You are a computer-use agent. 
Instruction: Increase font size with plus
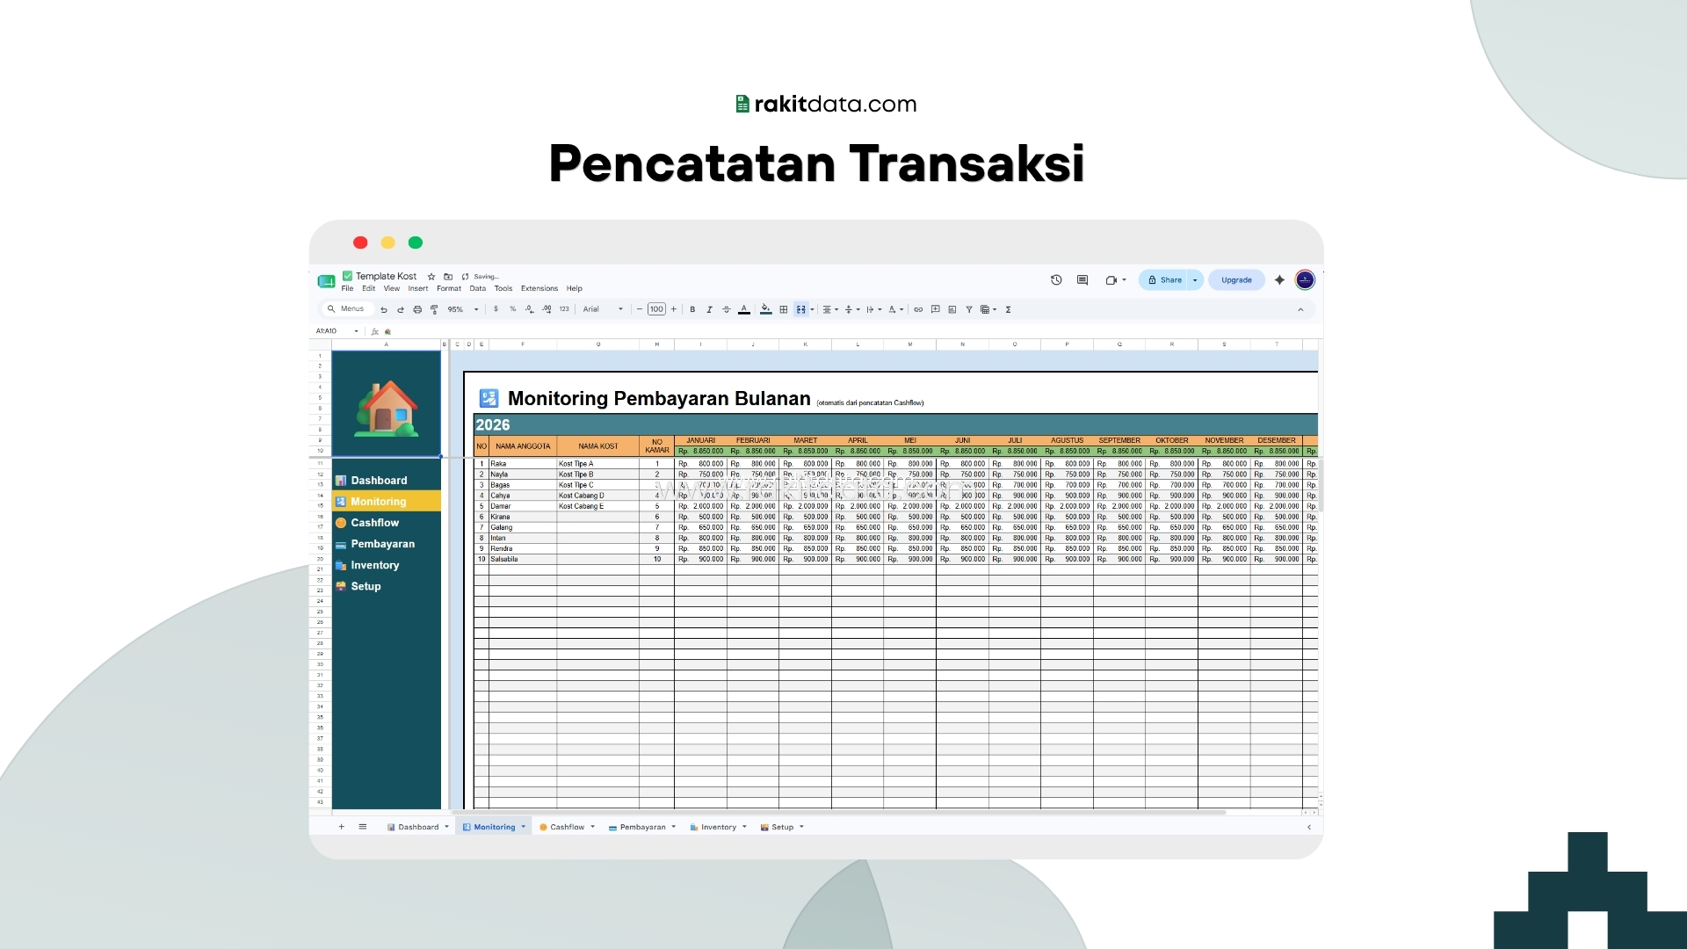(x=674, y=309)
